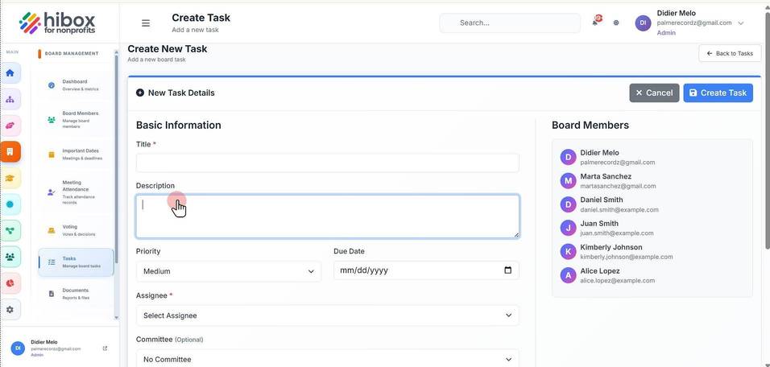The width and height of the screenshot is (770, 367).
Task: Click the plus icon beside New Task Details
Action: (x=140, y=93)
